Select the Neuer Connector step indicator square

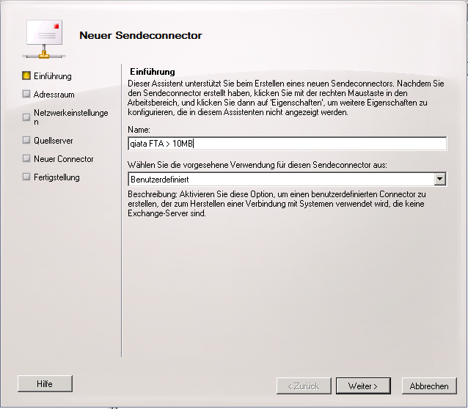click(26, 158)
